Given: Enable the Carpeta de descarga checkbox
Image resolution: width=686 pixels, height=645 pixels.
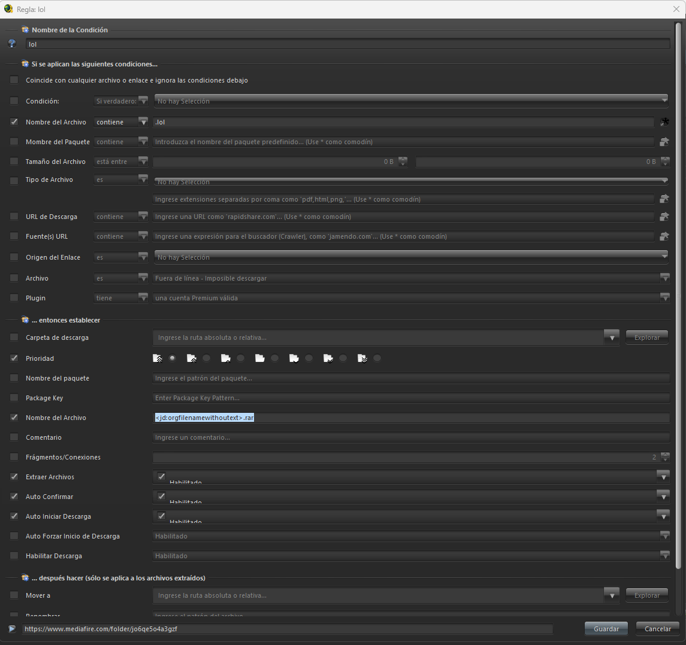Looking at the screenshot, I should click(14, 337).
